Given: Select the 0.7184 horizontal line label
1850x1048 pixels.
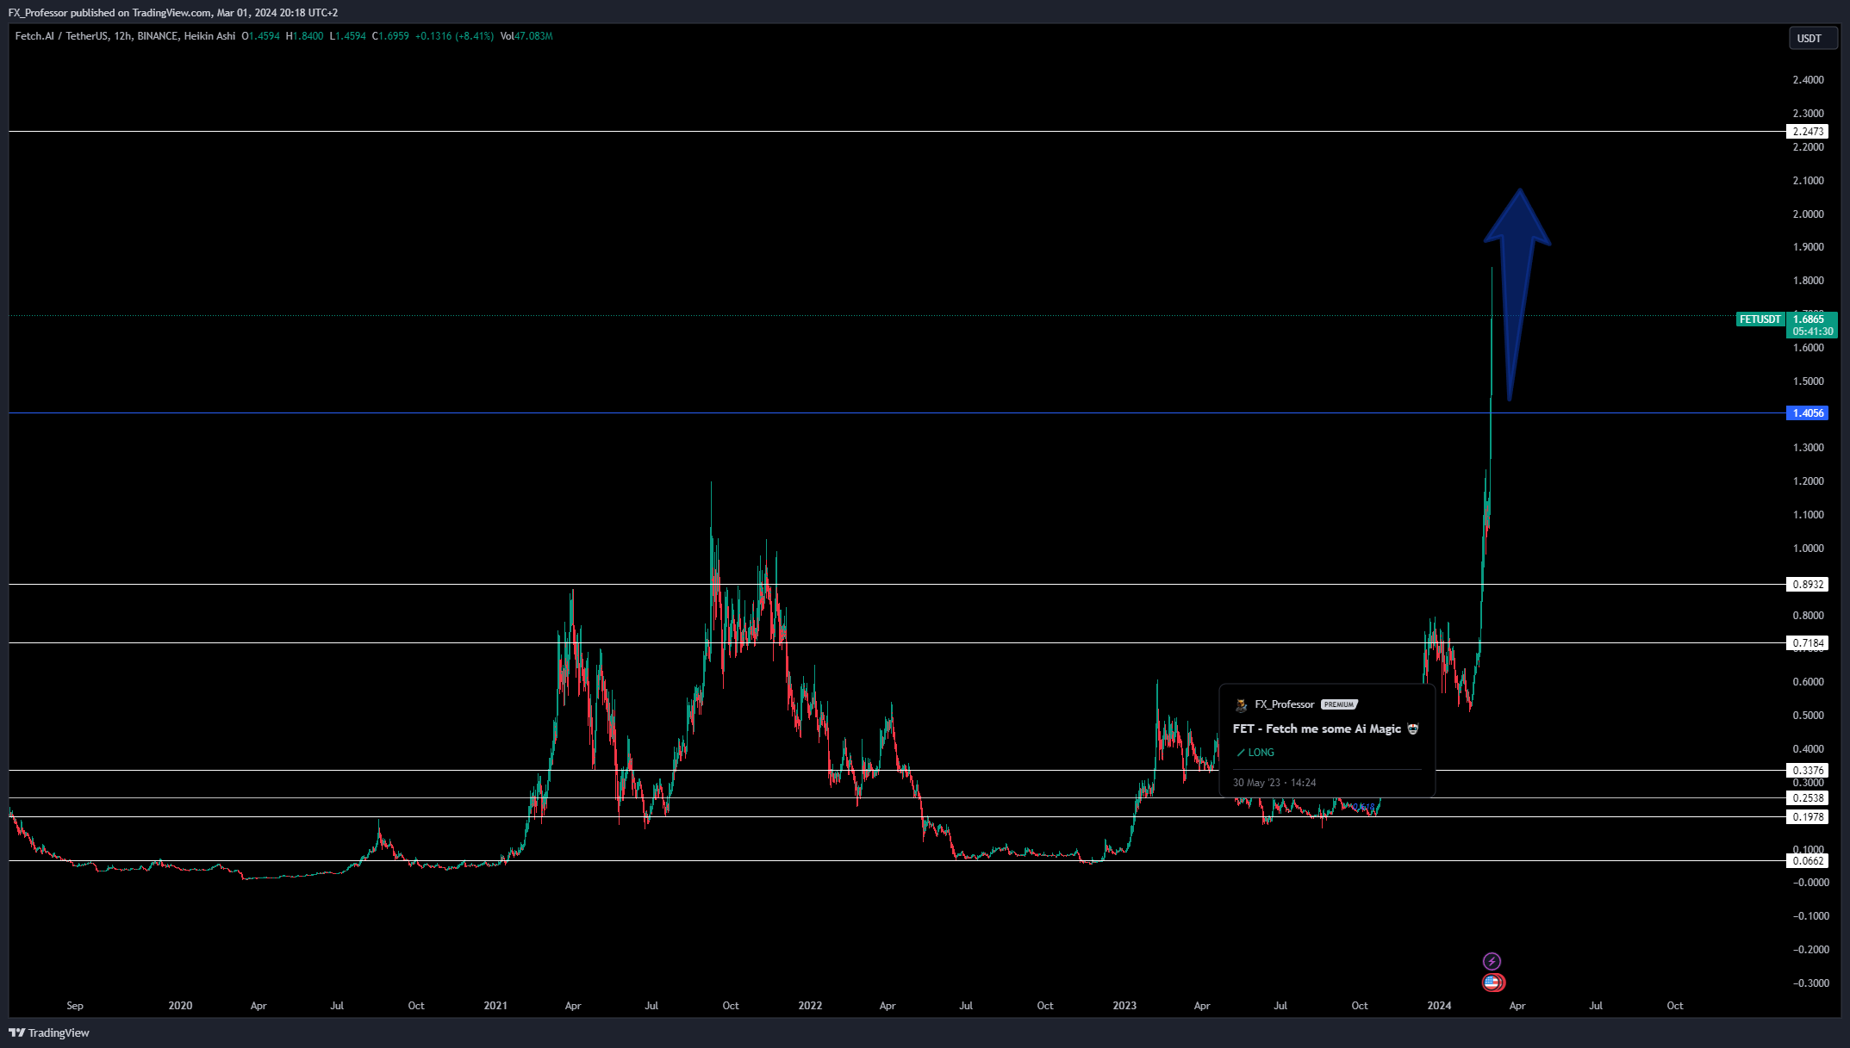Looking at the screenshot, I should click(x=1808, y=643).
